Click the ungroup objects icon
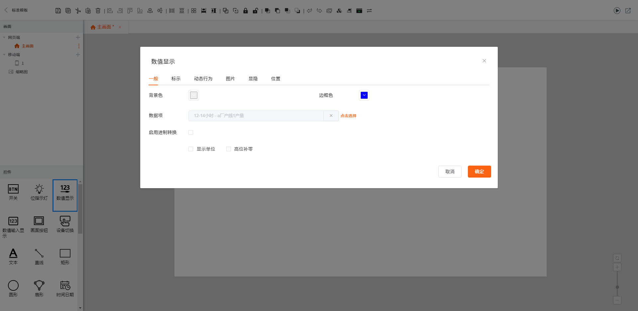638x311 pixels. [236, 11]
